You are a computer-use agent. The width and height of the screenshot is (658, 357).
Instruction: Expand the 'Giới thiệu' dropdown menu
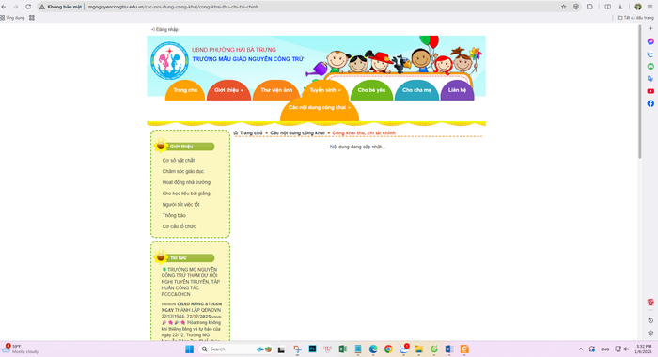(x=228, y=90)
